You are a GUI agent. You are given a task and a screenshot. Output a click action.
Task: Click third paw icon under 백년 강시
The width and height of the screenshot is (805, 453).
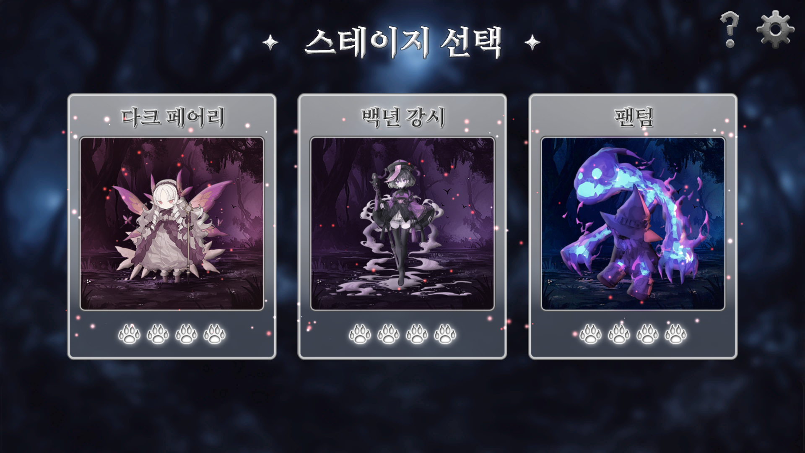[x=417, y=334]
